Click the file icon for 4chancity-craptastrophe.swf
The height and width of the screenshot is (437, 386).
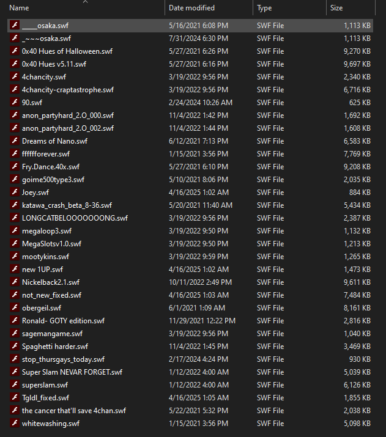pos(15,89)
